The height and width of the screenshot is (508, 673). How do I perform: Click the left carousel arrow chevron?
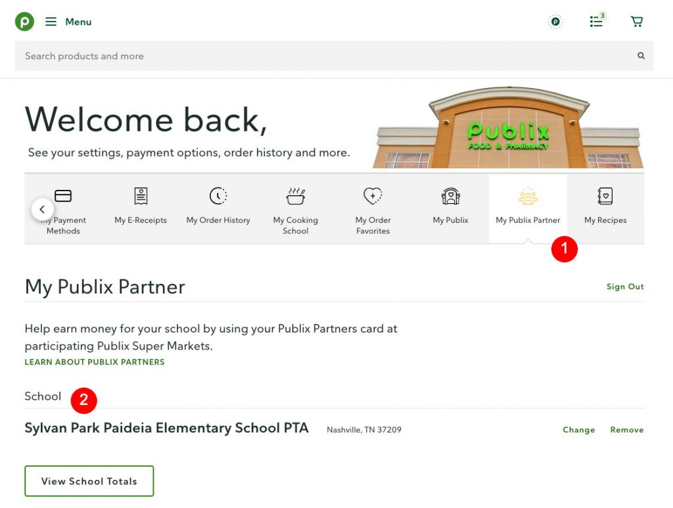(43, 210)
